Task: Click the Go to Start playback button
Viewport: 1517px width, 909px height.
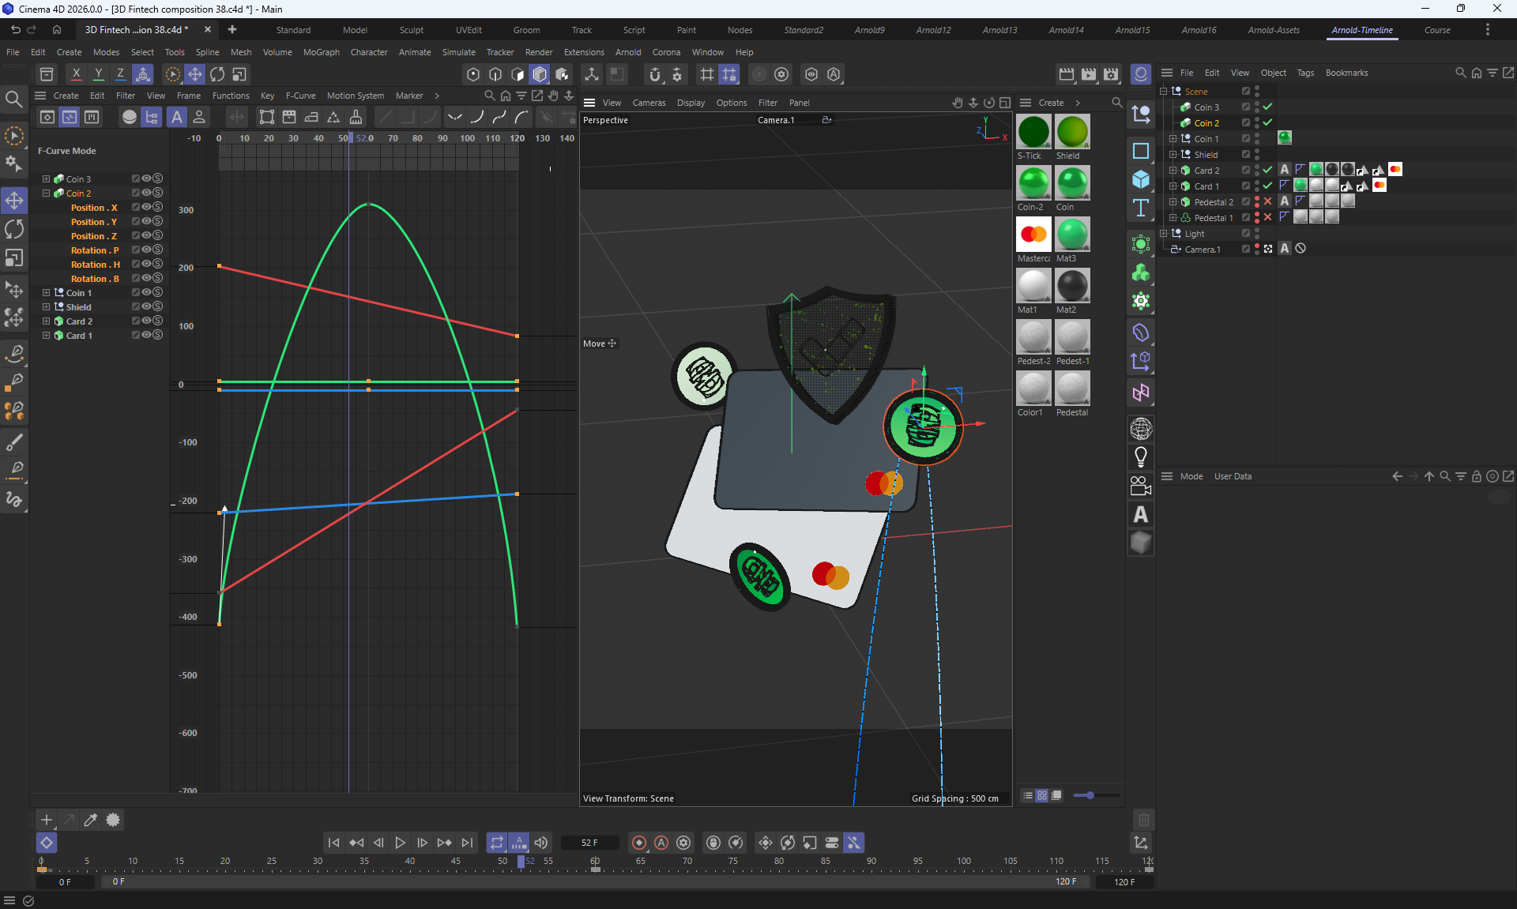Action: (x=333, y=843)
